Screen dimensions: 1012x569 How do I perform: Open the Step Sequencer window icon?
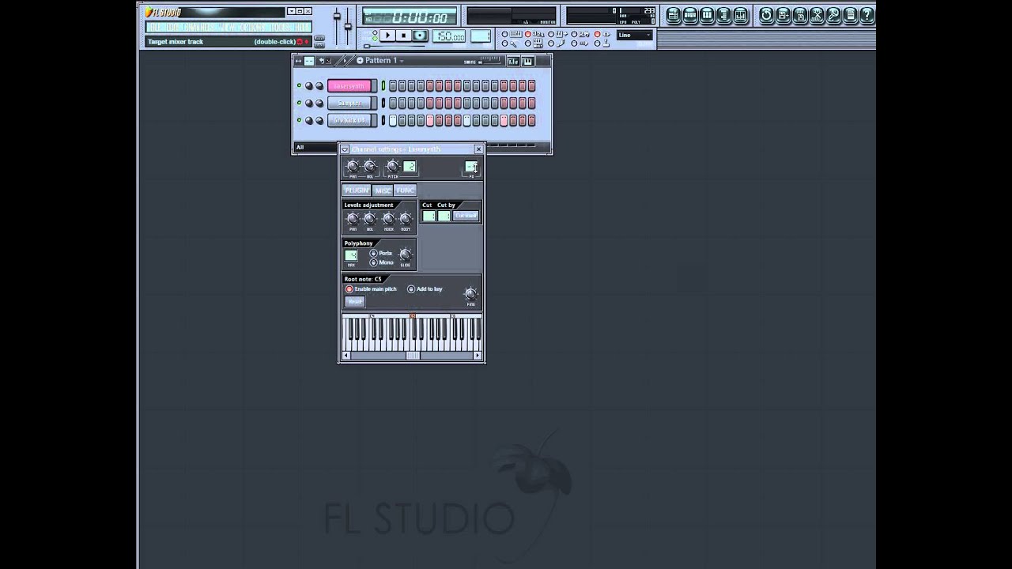coord(690,15)
